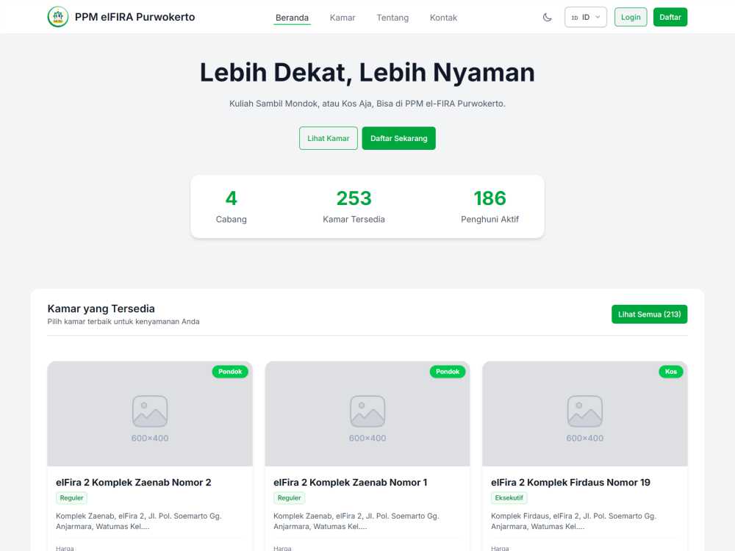Click placeholder image icon of Firdaus Nomor 19

coord(585,411)
